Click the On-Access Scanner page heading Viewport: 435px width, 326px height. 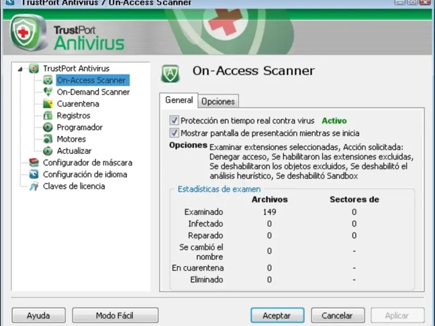point(253,71)
